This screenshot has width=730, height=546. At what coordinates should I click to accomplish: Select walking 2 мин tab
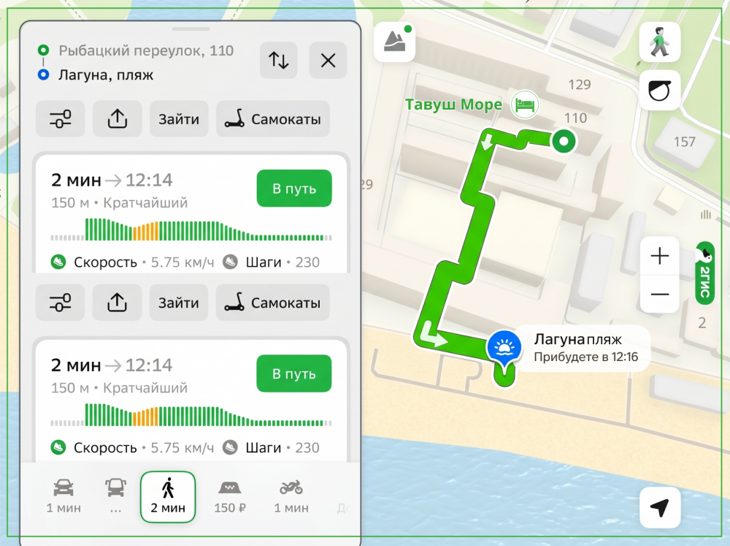click(168, 496)
